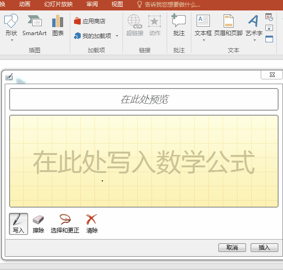
Task: Select the 写入 write pen tool
Action: [x=19, y=224]
